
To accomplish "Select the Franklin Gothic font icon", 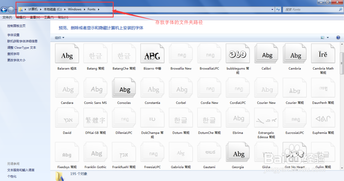I will tap(95, 152).
